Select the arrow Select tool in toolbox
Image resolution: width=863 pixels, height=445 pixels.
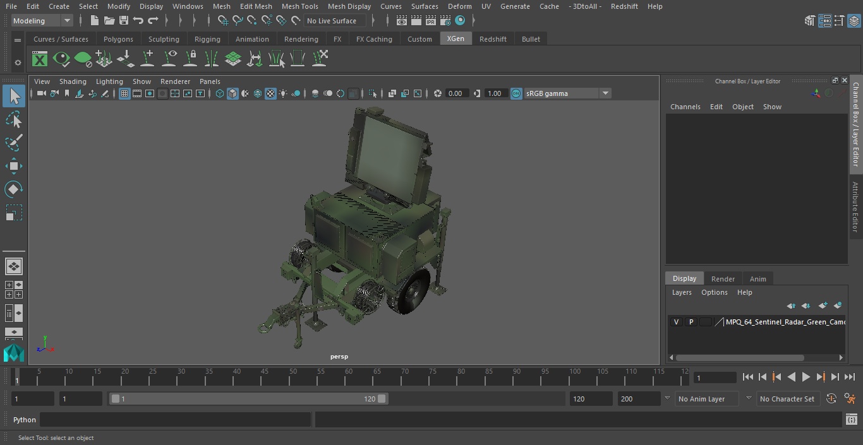coord(13,96)
